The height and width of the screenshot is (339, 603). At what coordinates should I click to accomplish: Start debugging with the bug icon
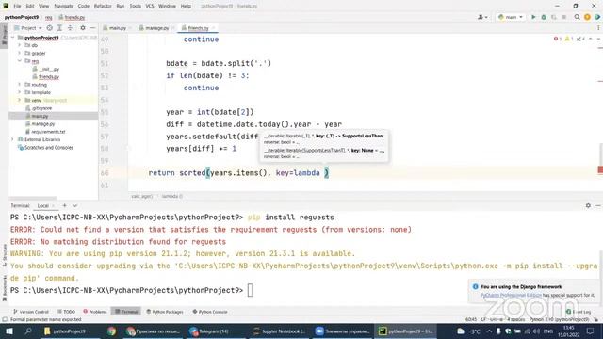(x=544, y=17)
